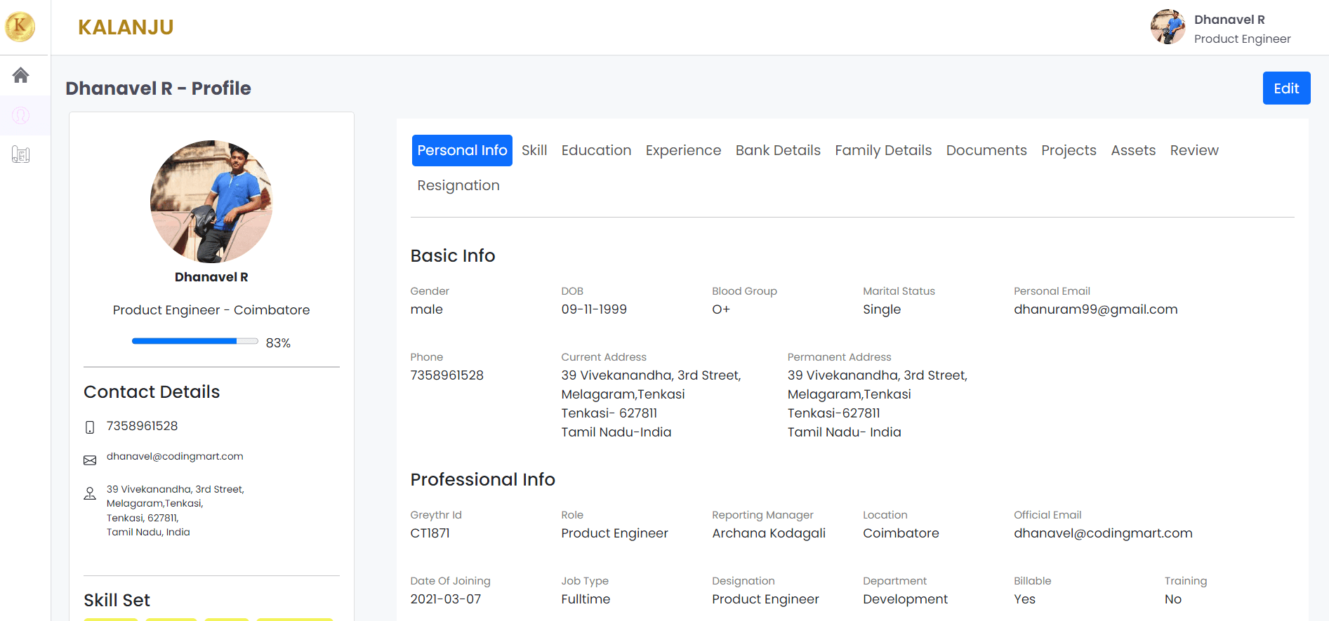Image resolution: width=1329 pixels, height=621 pixels.
Task: Open the building directory sidebar icon
Action: 20,155
